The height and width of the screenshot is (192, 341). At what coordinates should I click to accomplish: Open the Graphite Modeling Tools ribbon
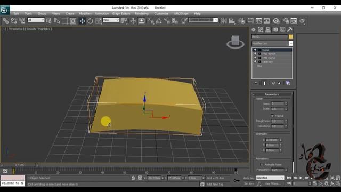[x=250, y=21]
